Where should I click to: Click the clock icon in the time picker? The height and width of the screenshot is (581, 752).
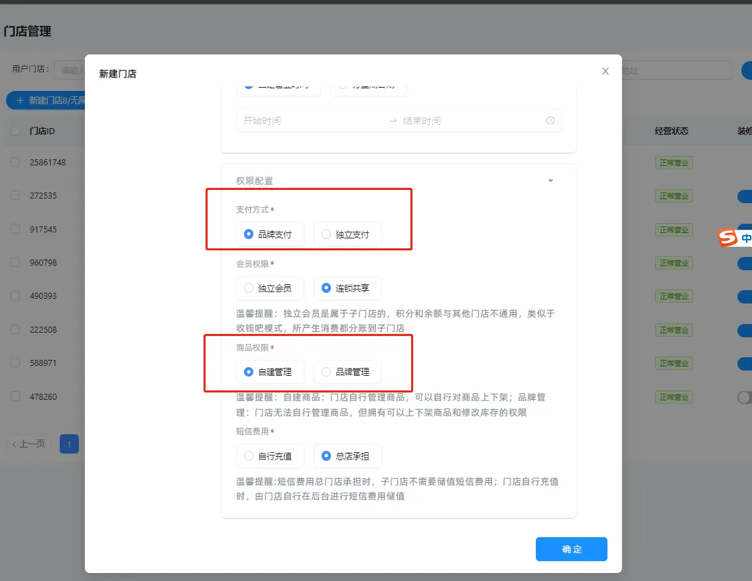549,120
